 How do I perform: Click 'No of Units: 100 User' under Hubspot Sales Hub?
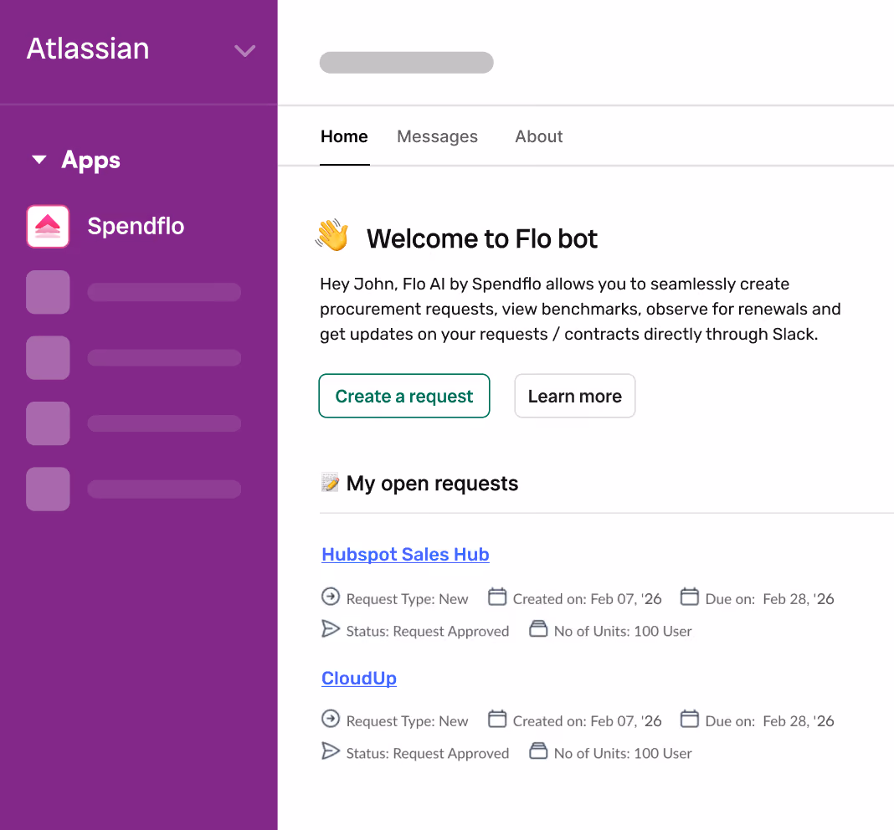click(623, 631)
